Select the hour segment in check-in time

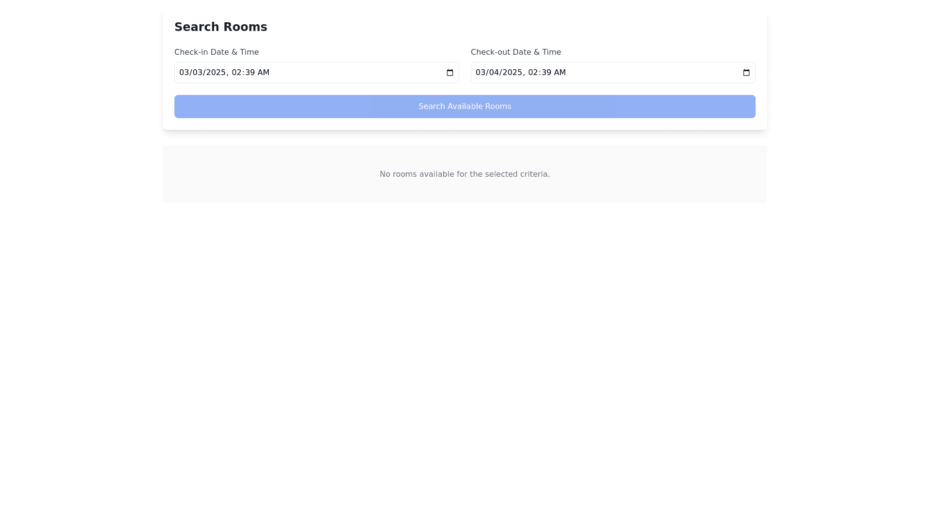point(236,73)
